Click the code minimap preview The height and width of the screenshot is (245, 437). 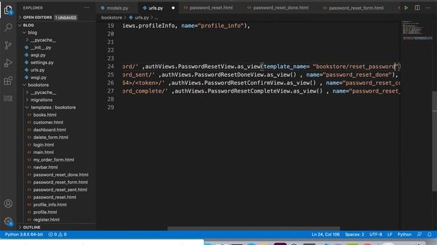[417, 30]
